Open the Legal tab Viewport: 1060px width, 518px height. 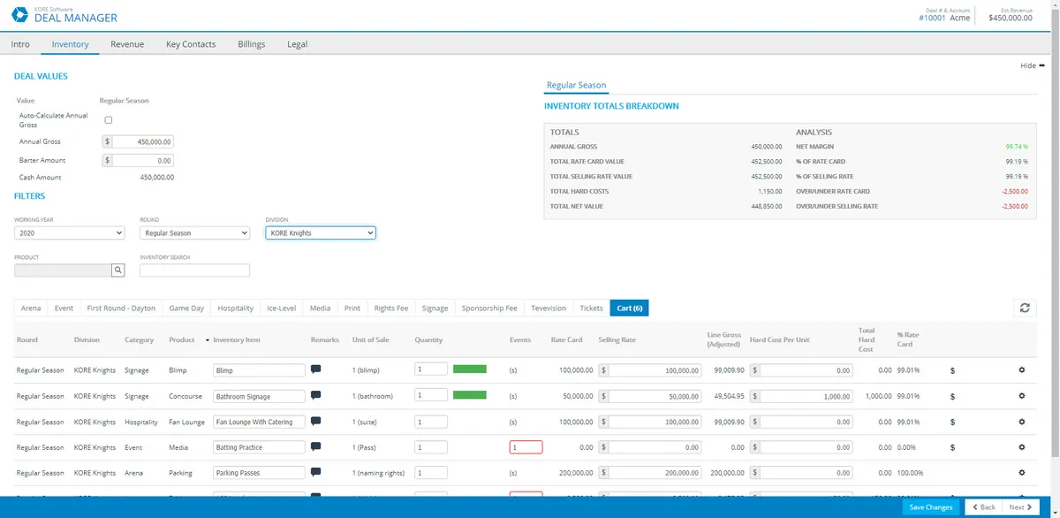(x=298, y=44)
